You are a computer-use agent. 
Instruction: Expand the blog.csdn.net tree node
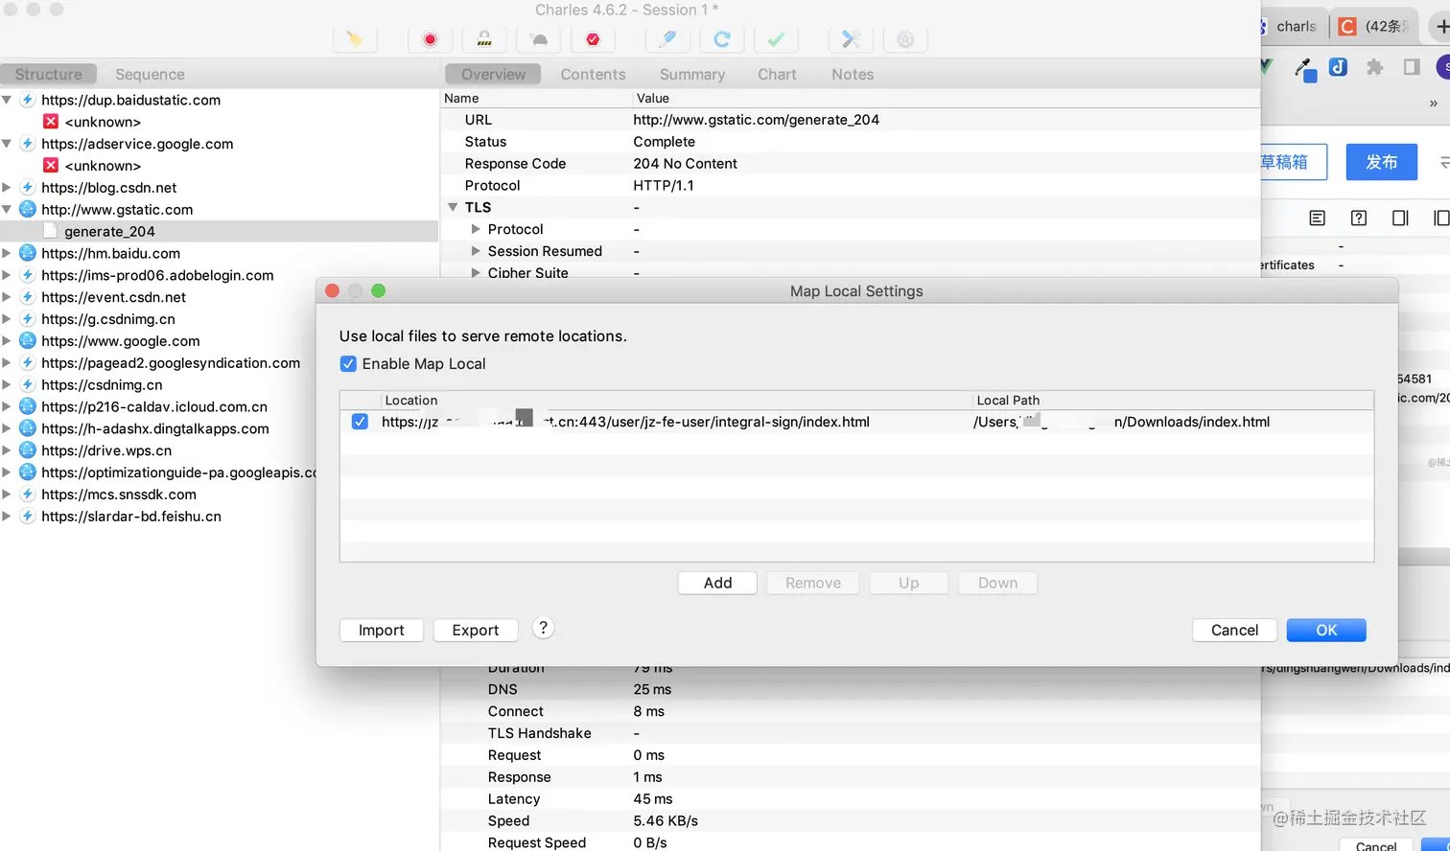[7, 188]
